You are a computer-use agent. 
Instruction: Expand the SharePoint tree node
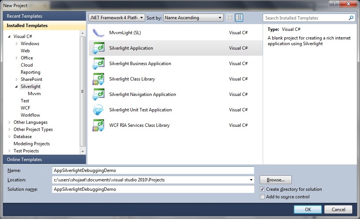pyautogui.click(x=17, y=79)
